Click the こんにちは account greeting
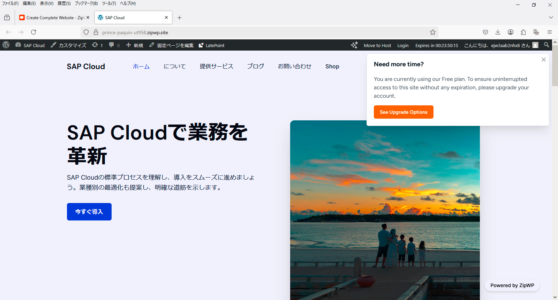 pos(497,45)
